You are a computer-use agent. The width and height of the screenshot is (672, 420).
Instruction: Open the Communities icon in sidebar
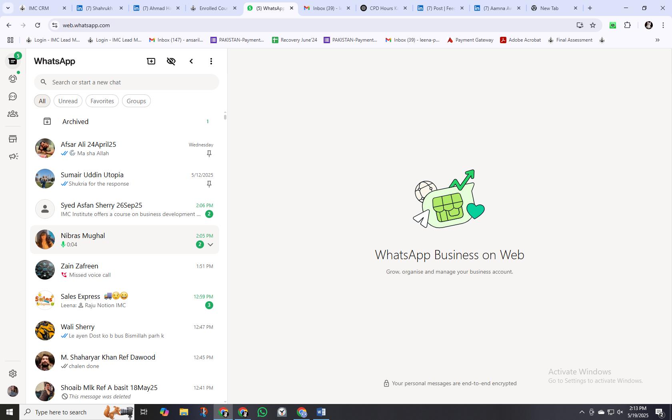(13, 114)
